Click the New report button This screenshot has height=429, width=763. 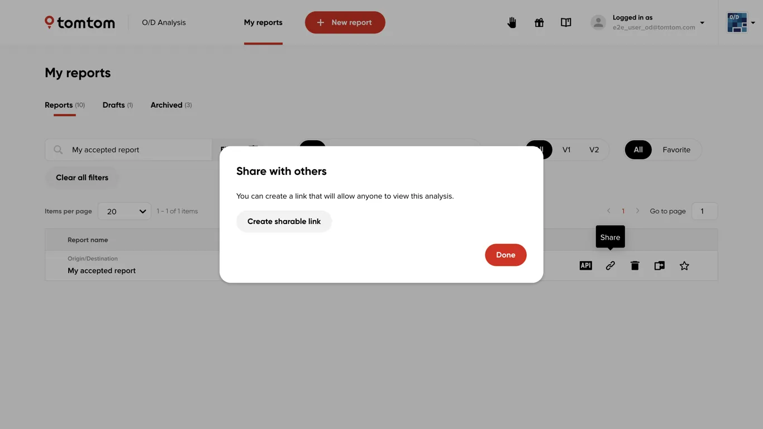click(x=345, y=22)
